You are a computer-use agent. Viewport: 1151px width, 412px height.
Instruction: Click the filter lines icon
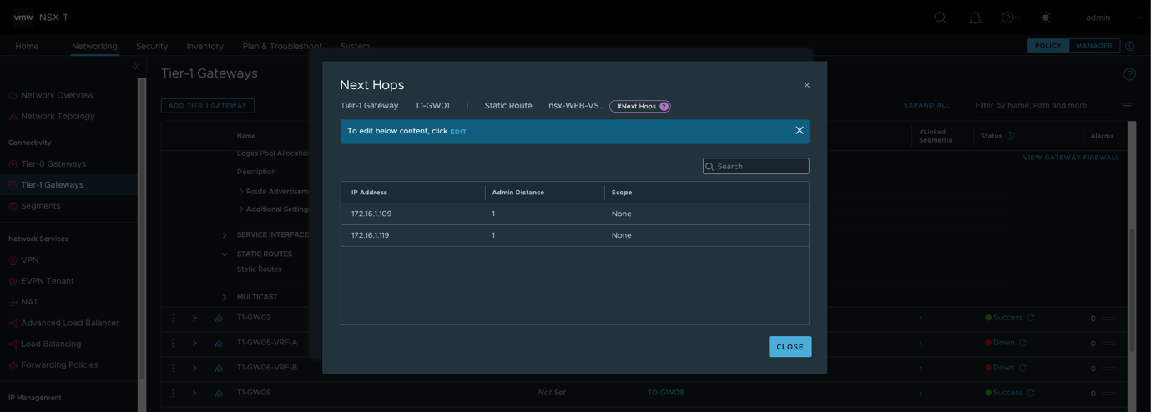pos(1127,106)
